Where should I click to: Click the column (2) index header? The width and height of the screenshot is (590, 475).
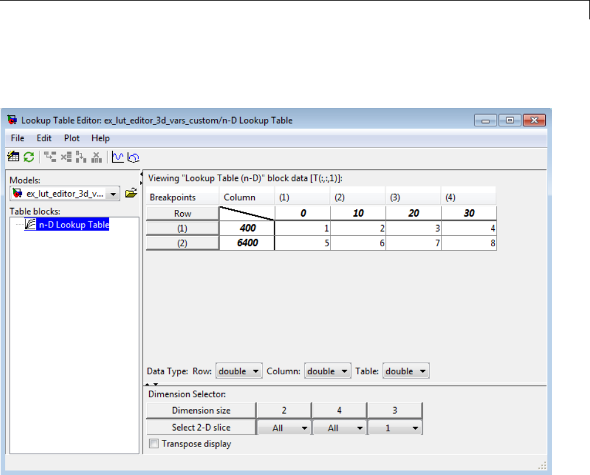tap(358, 197)
